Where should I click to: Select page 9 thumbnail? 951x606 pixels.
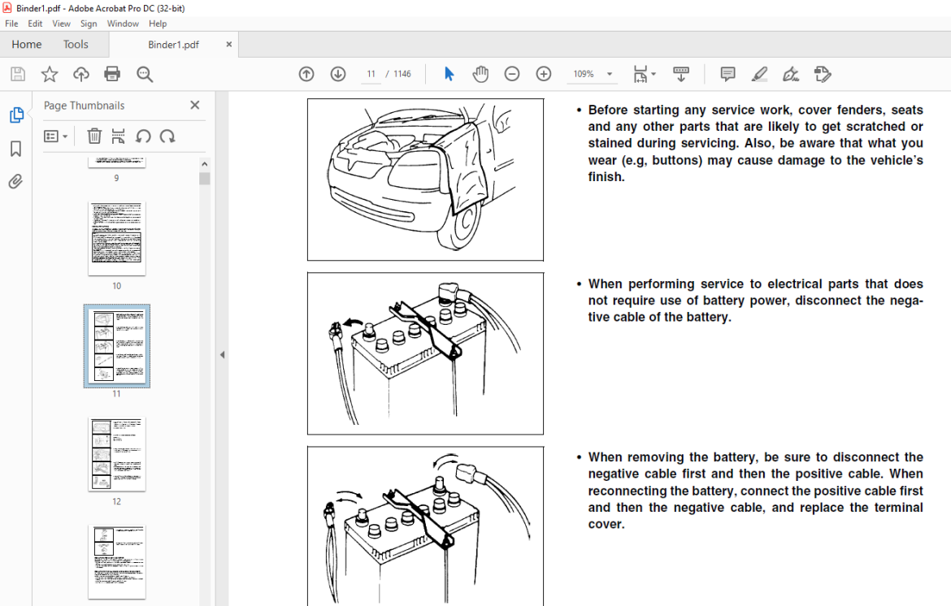click(116, 162)
